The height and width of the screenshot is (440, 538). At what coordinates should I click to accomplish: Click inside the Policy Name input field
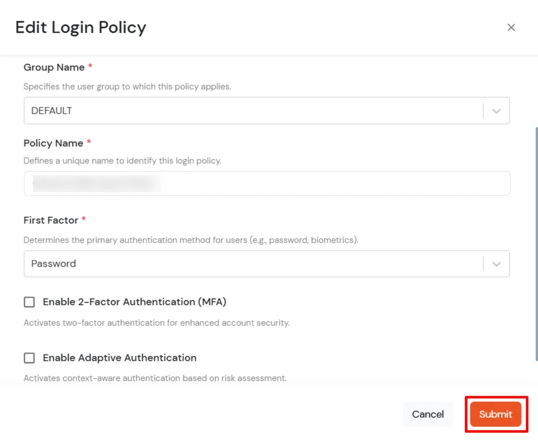(266, 183)
